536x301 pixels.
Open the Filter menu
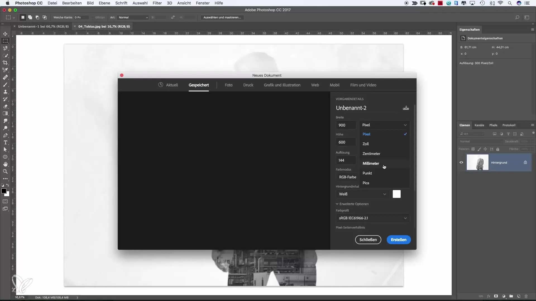pos(157,3)
